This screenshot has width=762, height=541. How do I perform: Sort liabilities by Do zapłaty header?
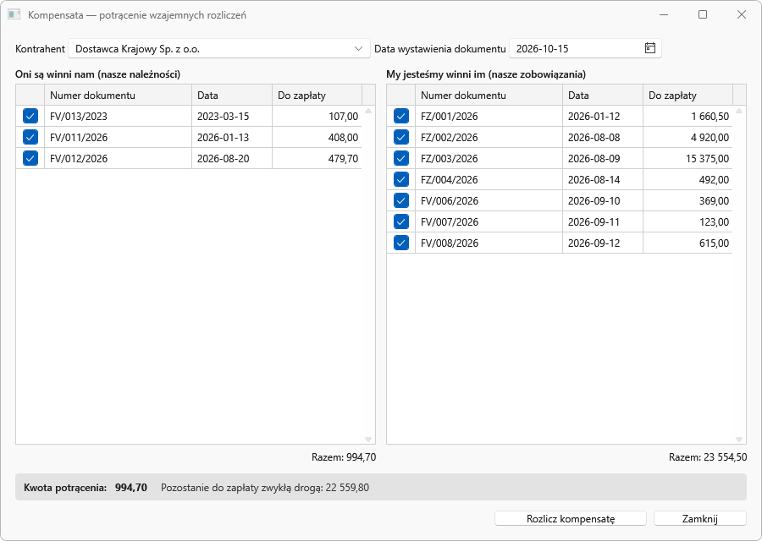687,96
